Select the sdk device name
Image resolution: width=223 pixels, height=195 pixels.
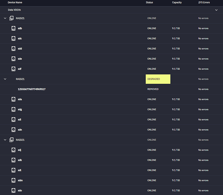pos(20,160)
